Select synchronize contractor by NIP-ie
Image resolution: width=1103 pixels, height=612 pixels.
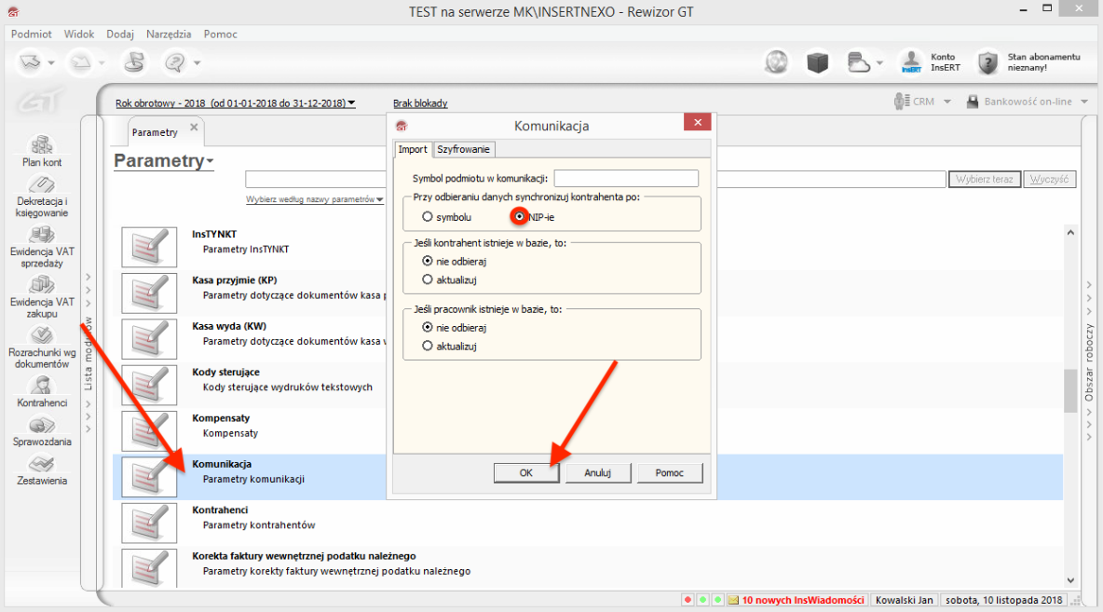[519, 216]
